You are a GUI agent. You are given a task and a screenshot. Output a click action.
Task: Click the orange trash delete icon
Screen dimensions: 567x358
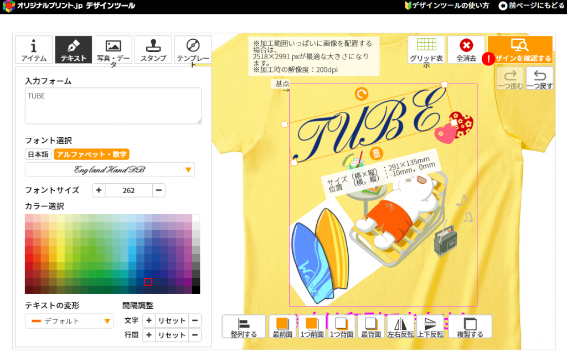pyautogui.click(x=376, y=153)
